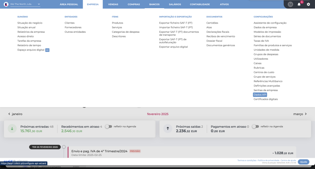Toggle refletir na Agenda for recebimentos em atraso

(108, 126)
